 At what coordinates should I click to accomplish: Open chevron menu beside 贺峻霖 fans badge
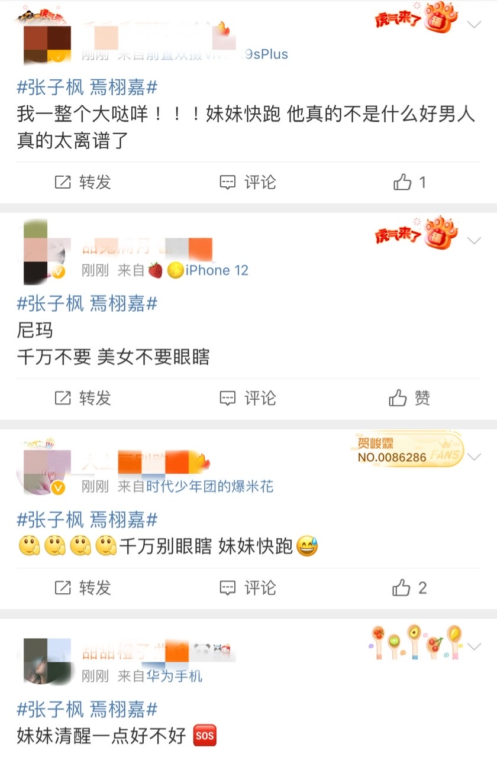pos(475,457)
